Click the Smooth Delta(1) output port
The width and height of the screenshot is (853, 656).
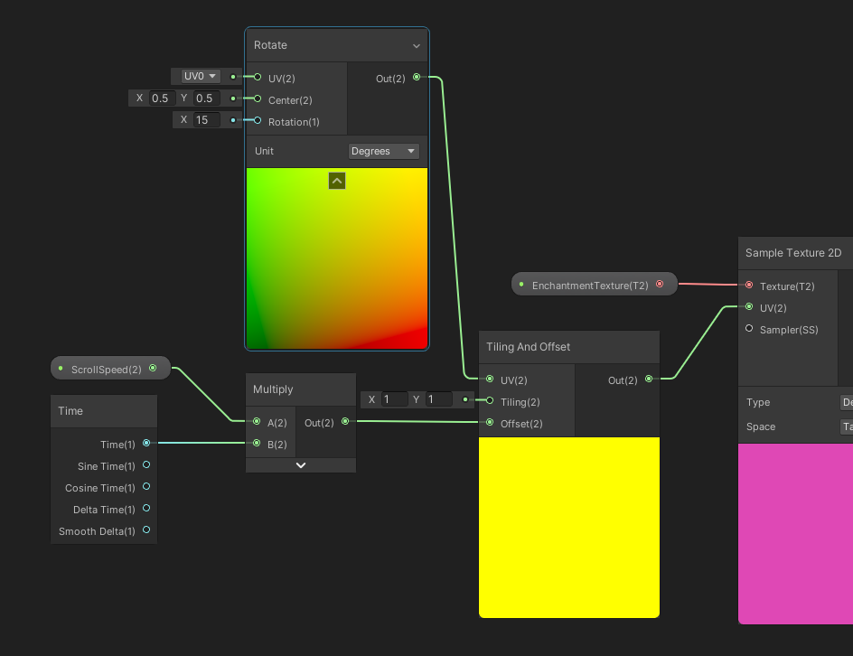145,530
